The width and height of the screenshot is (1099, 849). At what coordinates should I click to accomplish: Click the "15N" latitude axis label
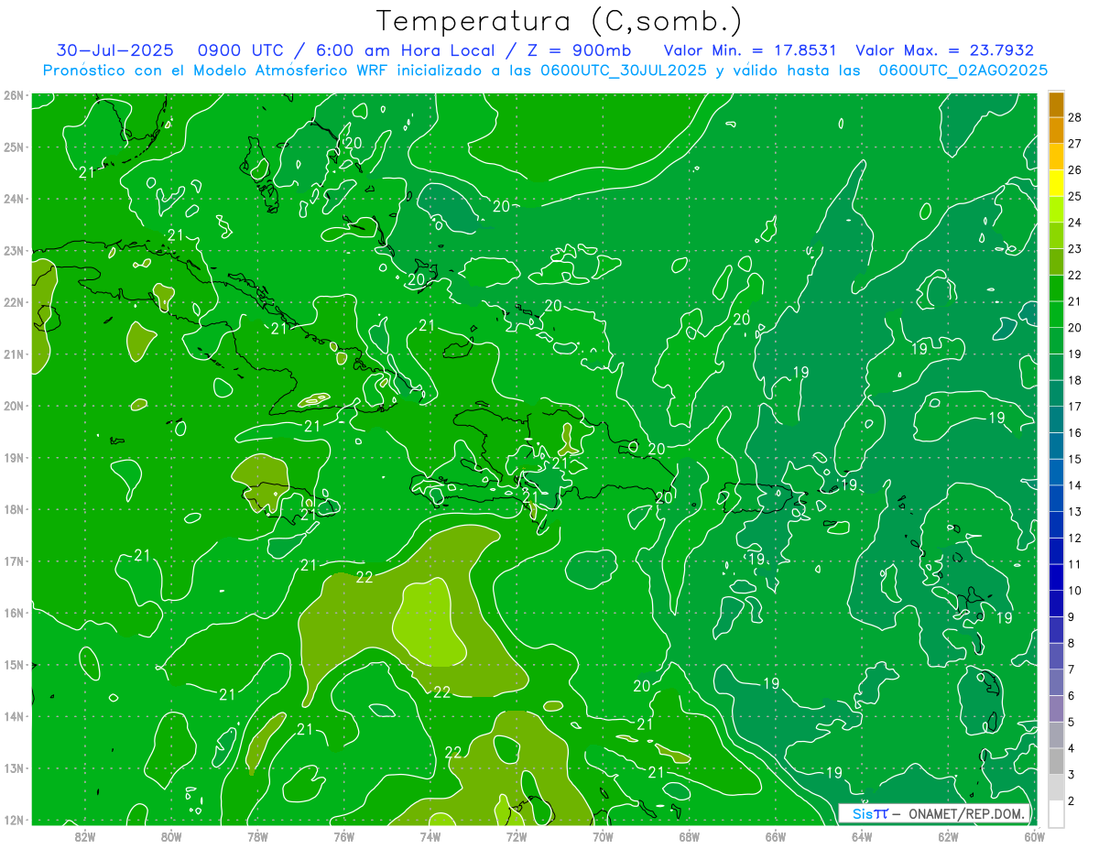click(13, 664)
